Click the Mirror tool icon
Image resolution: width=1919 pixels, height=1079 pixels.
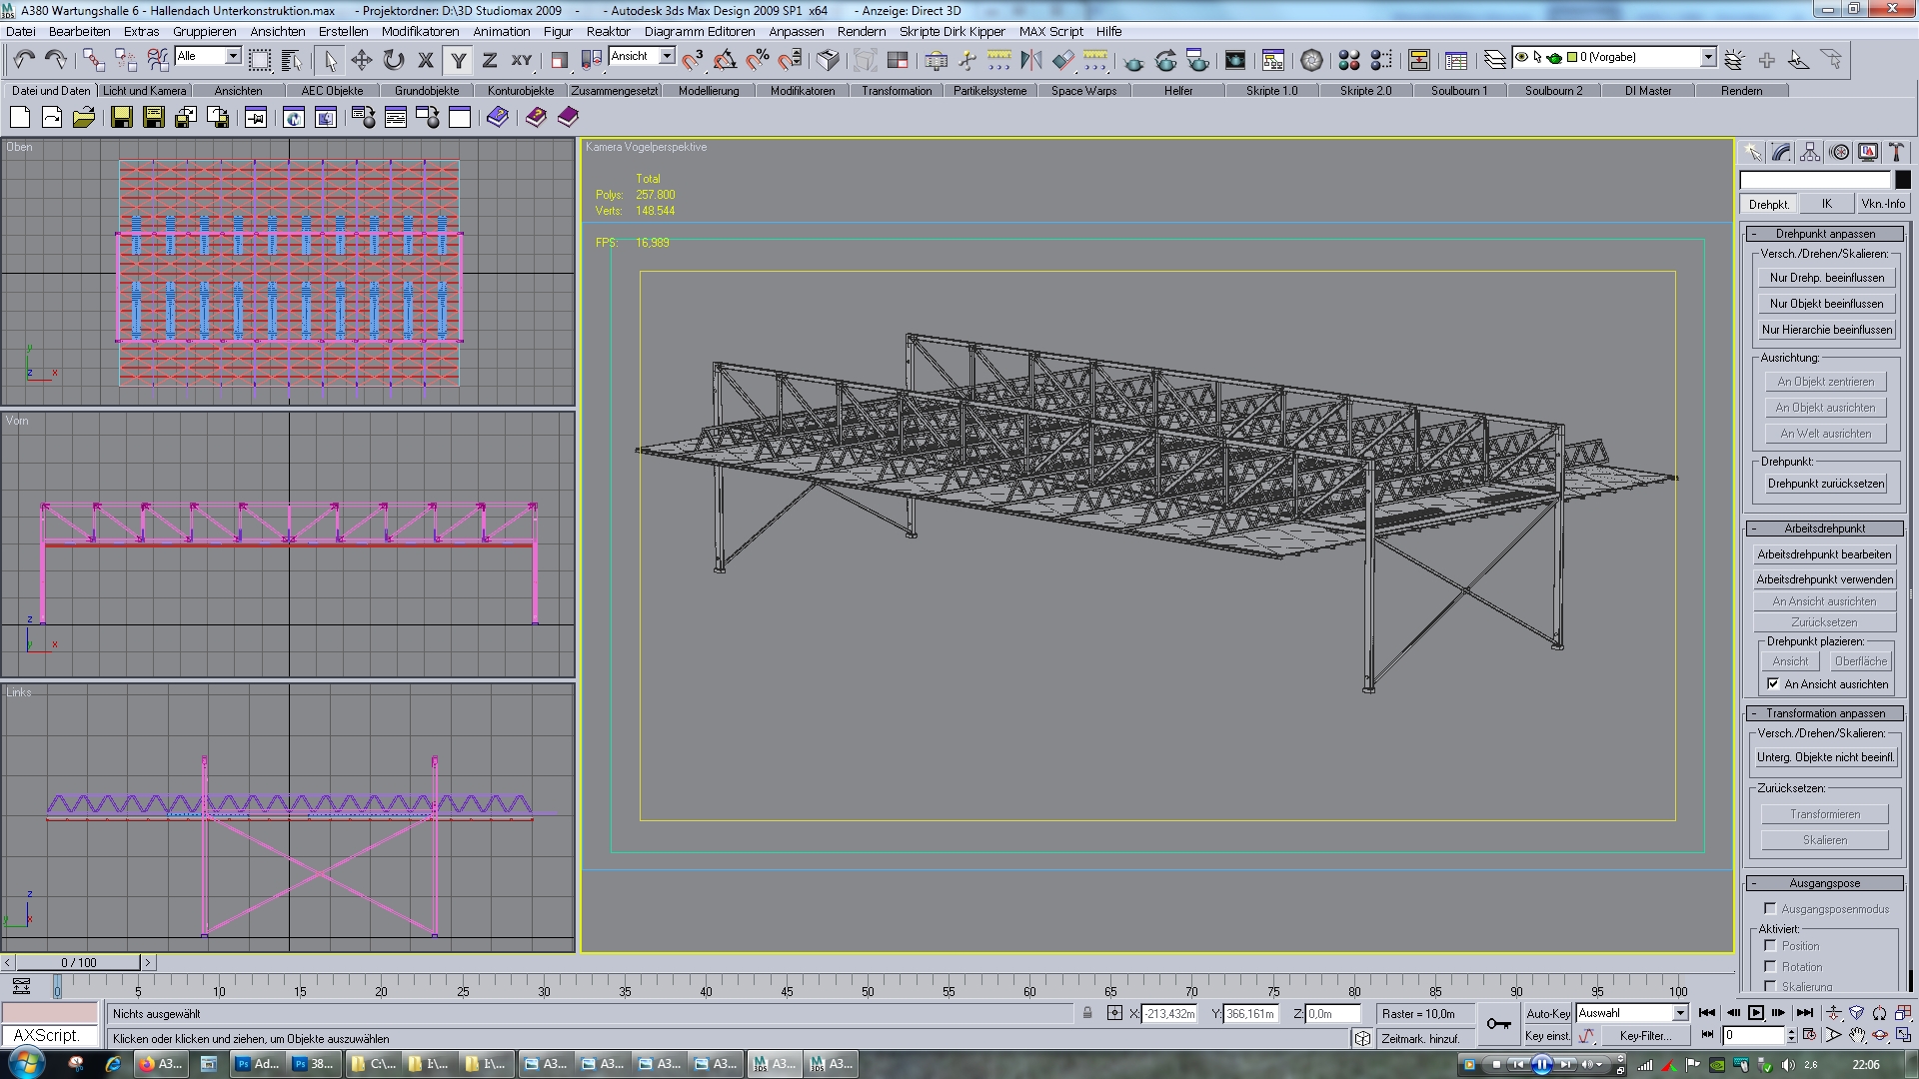coord(1030,60)
